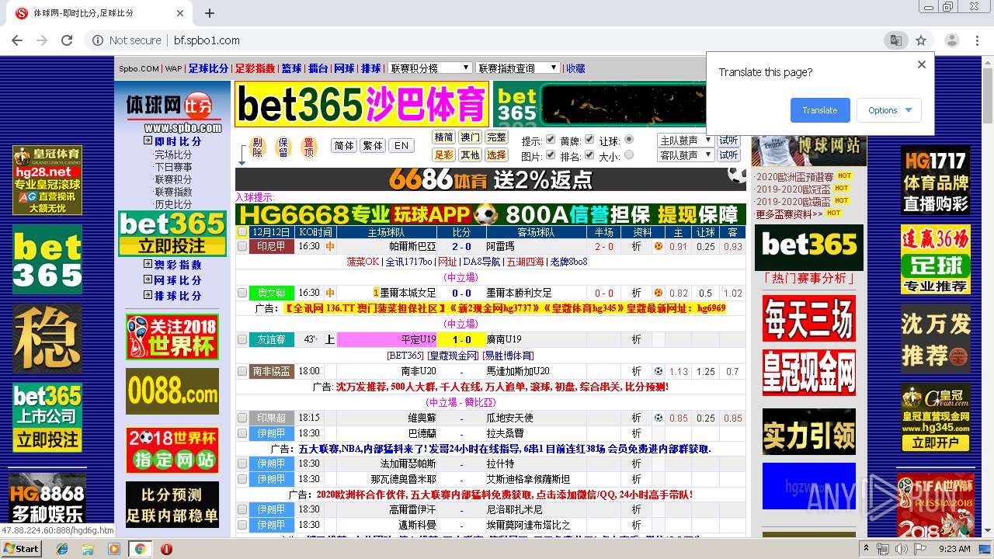Screen dimensions: 994x559
Task: Click the 关注2018世界杯 banner
Action: pyautogui.click(x=172, y=336)
